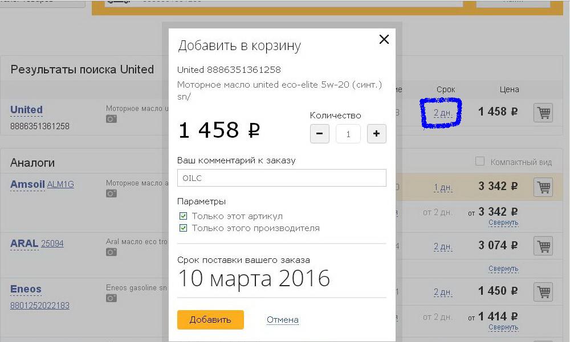Open photo icon for United product
Image resolution: width=570 pixels, height=342 pixels.
tap(111, 119)
